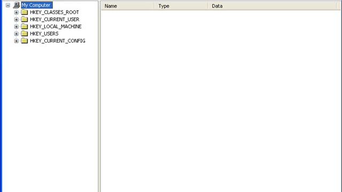Click the HKEY_USERS folder icon

25,34
